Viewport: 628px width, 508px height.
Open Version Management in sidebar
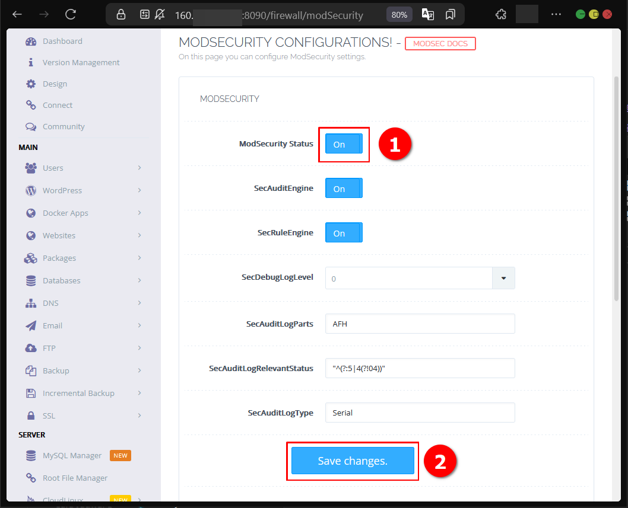(81, 63)
